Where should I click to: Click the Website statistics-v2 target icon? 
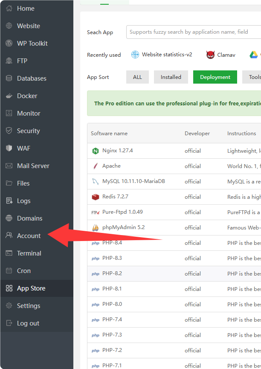[x=135, y=55]
